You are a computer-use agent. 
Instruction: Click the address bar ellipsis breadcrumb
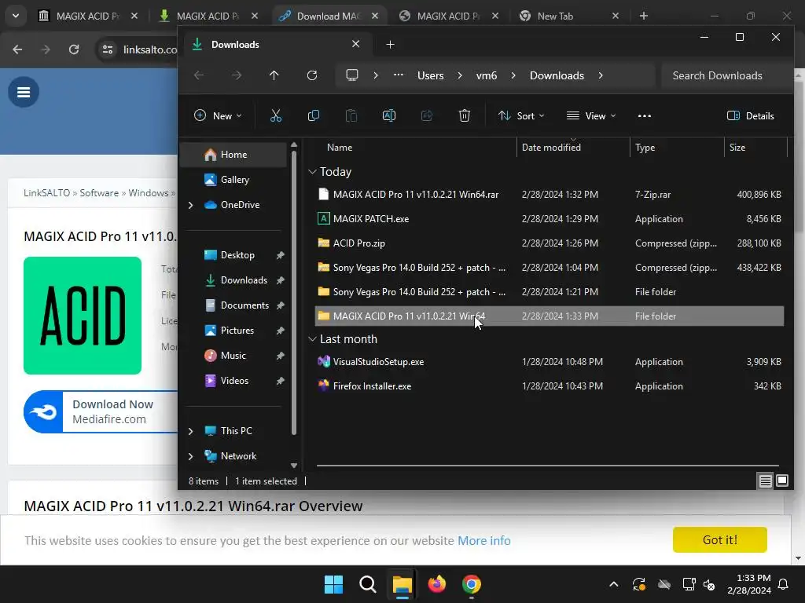pos(399,75)
